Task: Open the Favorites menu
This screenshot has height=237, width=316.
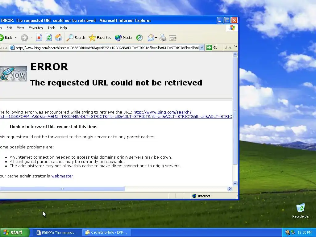Action: click(x=36, y=28)
